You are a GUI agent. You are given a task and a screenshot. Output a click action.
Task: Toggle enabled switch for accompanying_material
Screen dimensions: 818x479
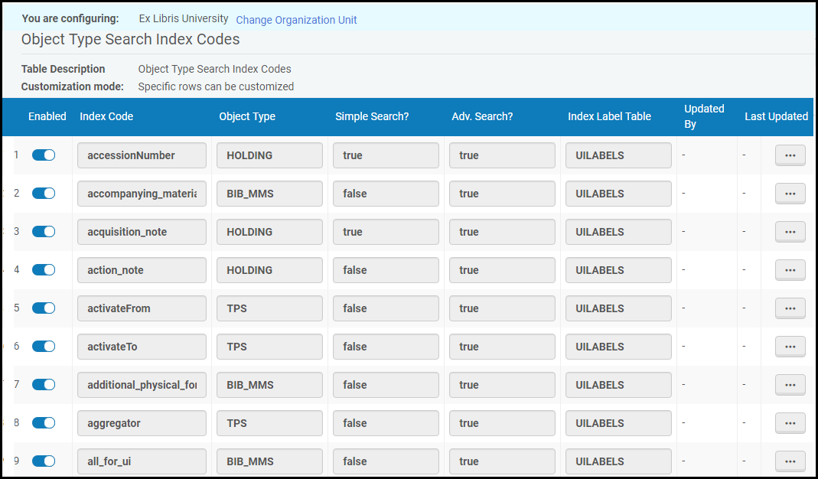coord(44,193)
